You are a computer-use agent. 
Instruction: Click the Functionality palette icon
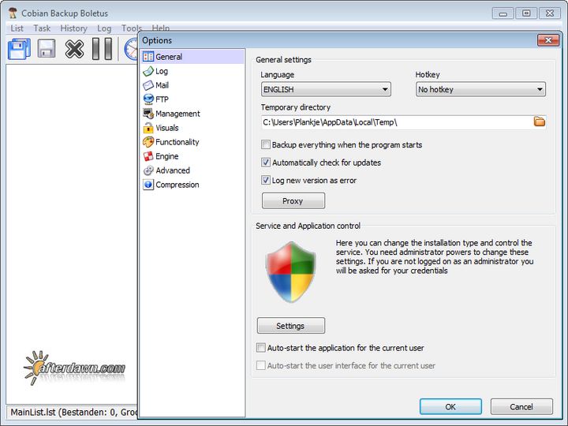[148, 142]
